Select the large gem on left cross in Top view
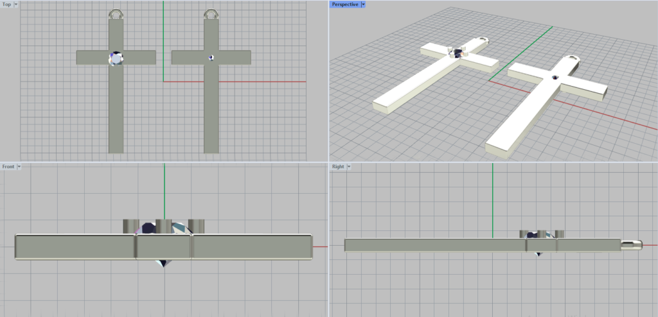This screenshot has width=658, height=317. (116, 58)
